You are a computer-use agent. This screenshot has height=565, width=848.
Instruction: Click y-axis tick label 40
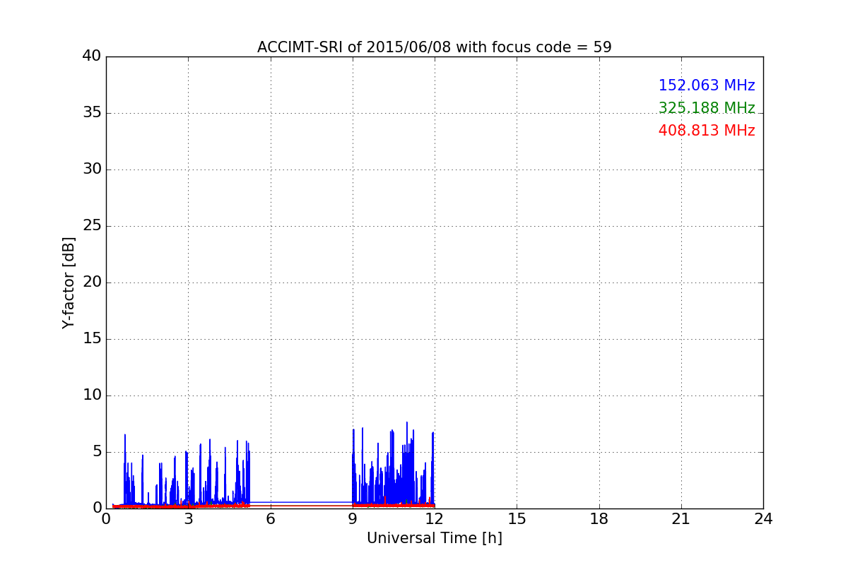click(92, 56)
